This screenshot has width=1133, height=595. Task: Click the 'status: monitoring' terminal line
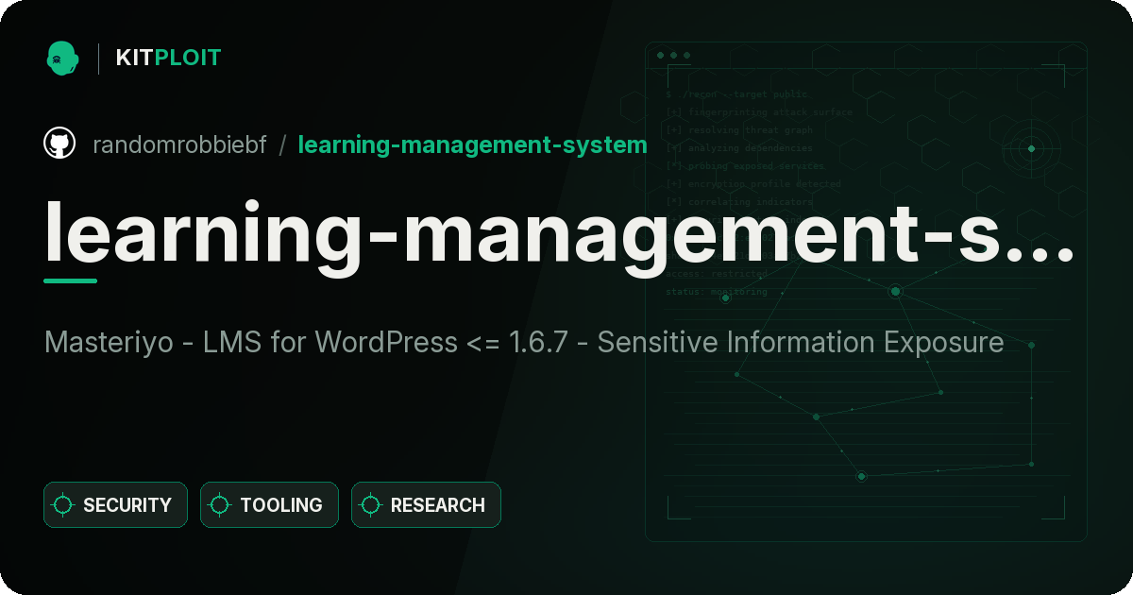[717, 292]
